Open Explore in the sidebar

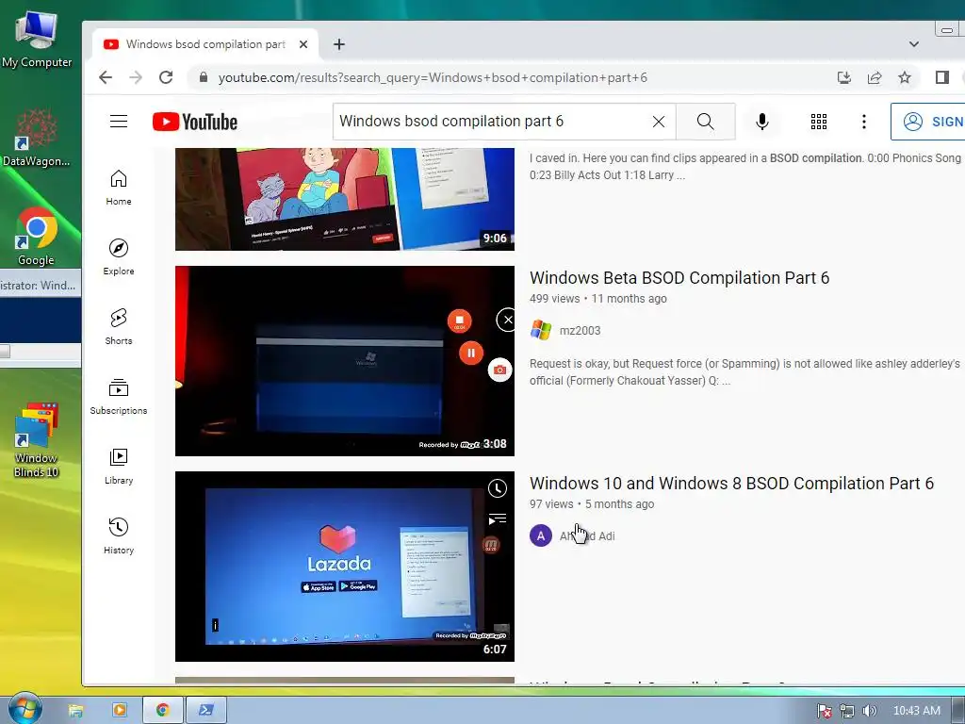(x=119, y=257)
